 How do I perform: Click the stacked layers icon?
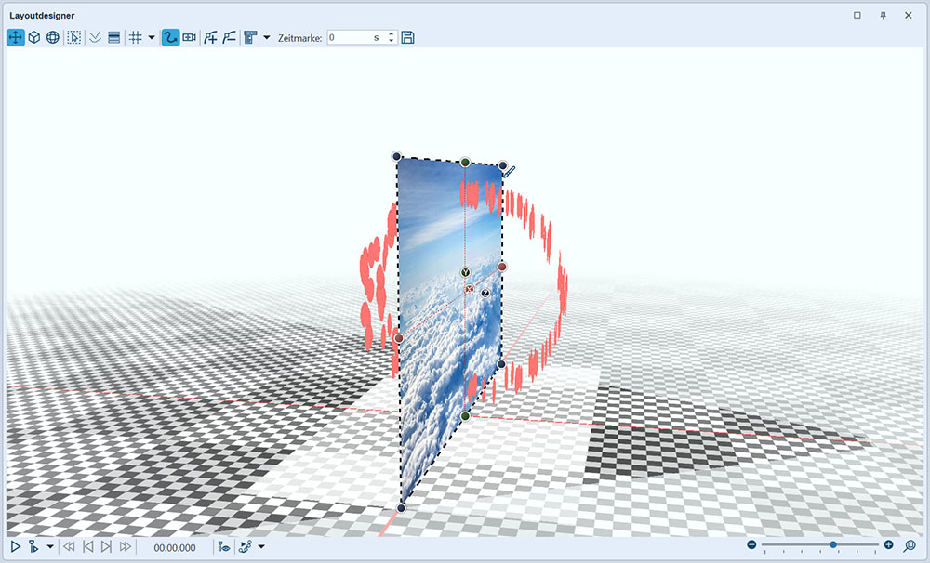pos(114,37)
